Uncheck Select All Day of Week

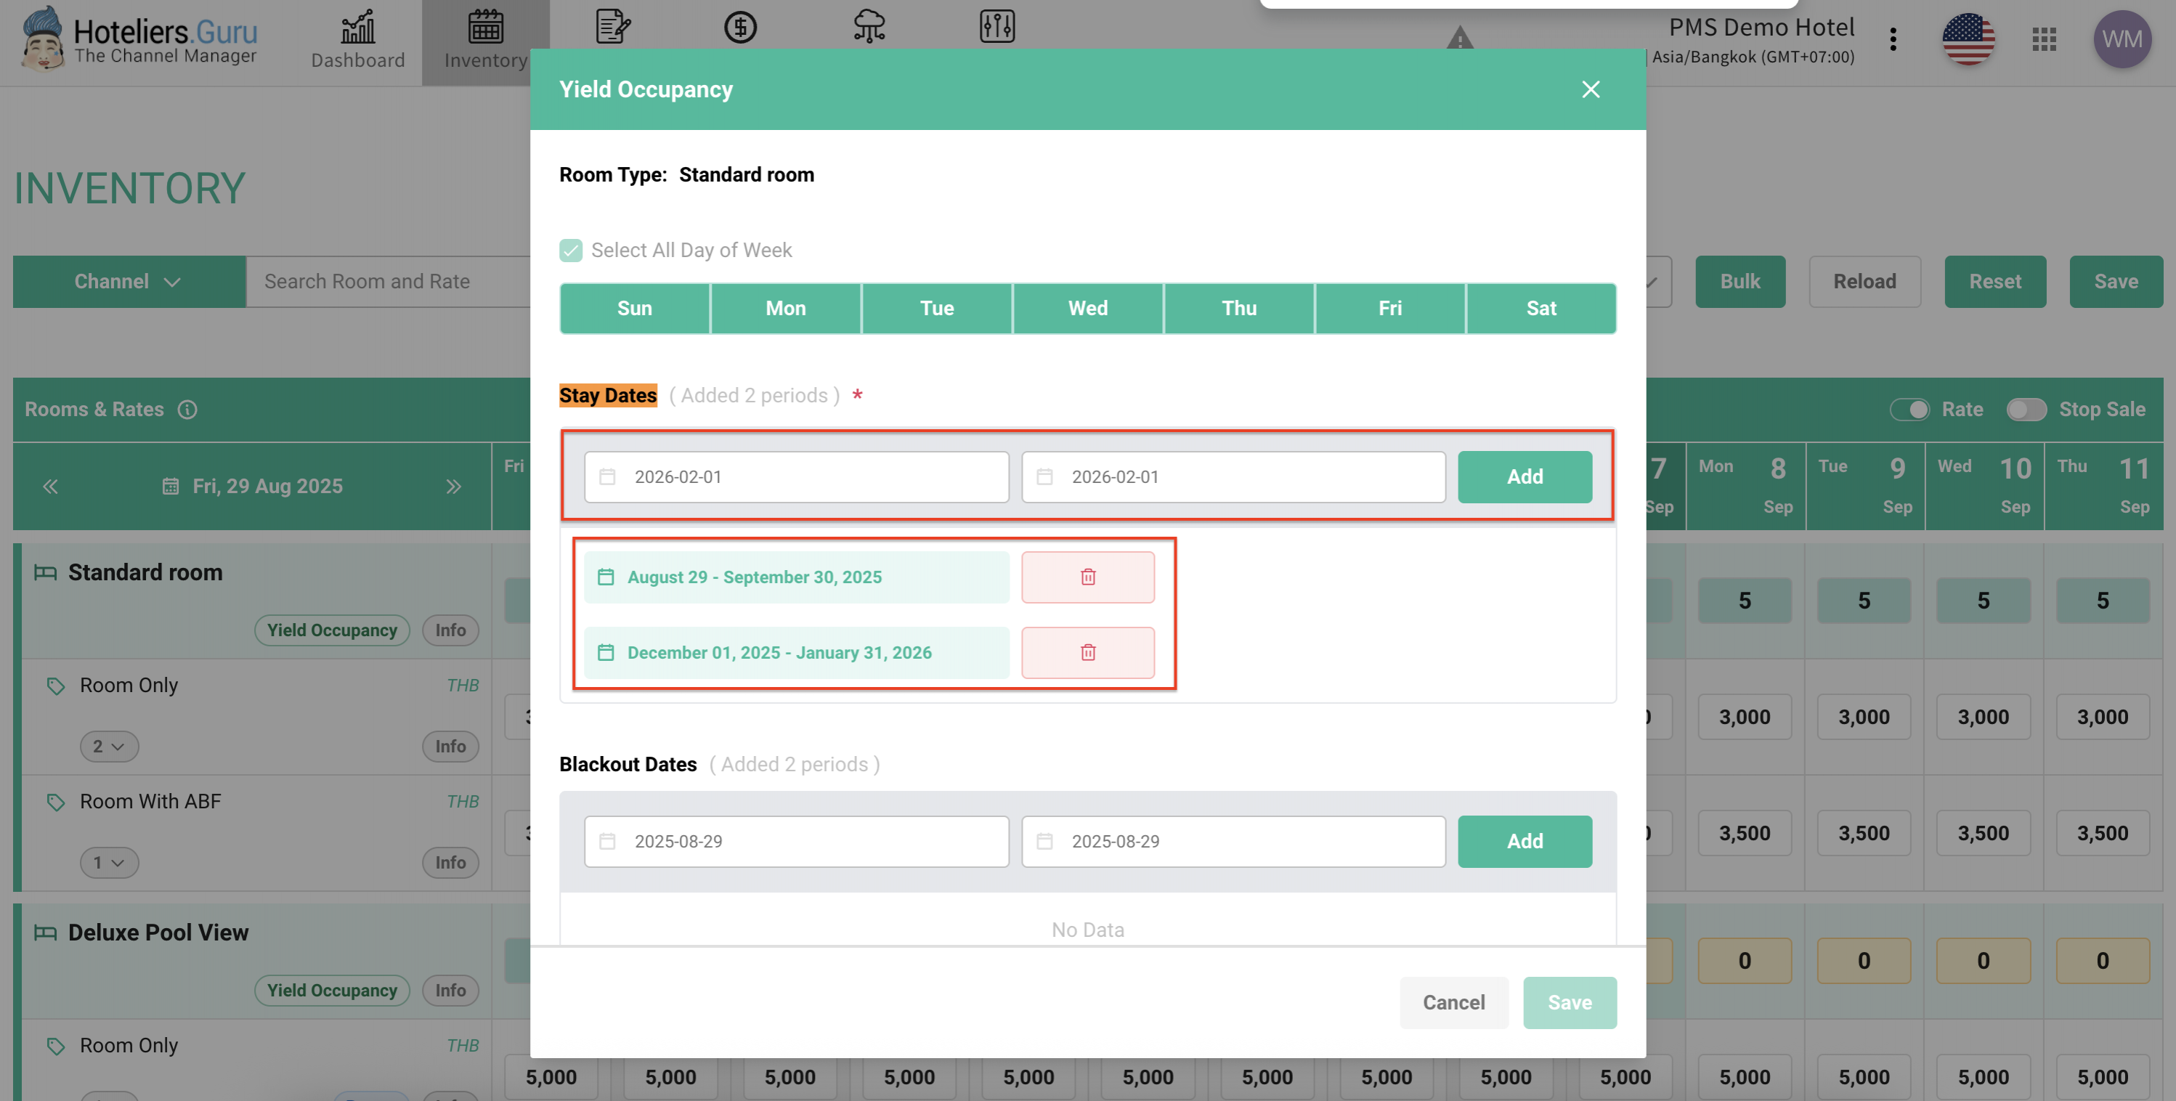pos(571,250)
